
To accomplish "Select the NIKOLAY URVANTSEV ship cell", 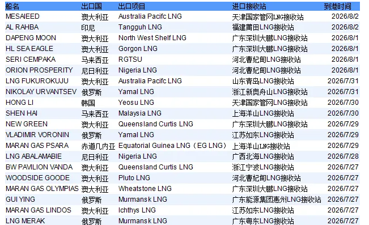I will coord(41,92).
